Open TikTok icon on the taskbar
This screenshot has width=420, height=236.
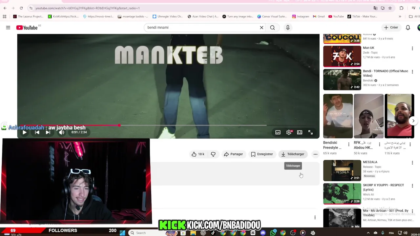213,233
